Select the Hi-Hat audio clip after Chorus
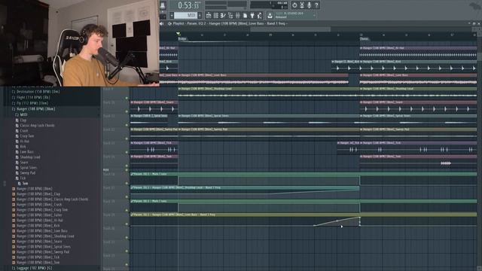482x271 pixels. point(418,53)
